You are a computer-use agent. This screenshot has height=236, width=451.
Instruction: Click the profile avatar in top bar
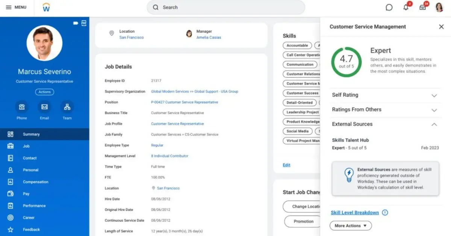pyautogui.click(x=439, y=7)
